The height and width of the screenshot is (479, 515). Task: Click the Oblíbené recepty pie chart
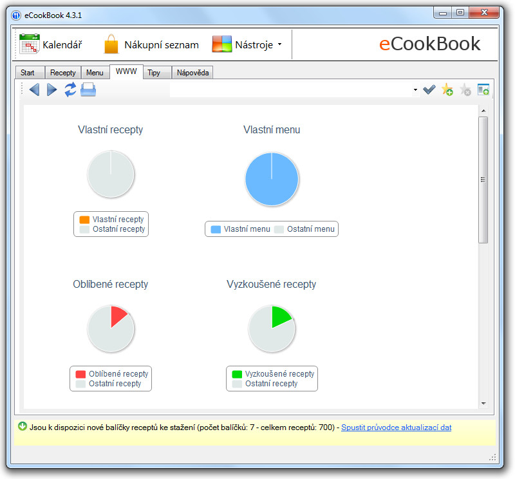[x=111, y=328]
